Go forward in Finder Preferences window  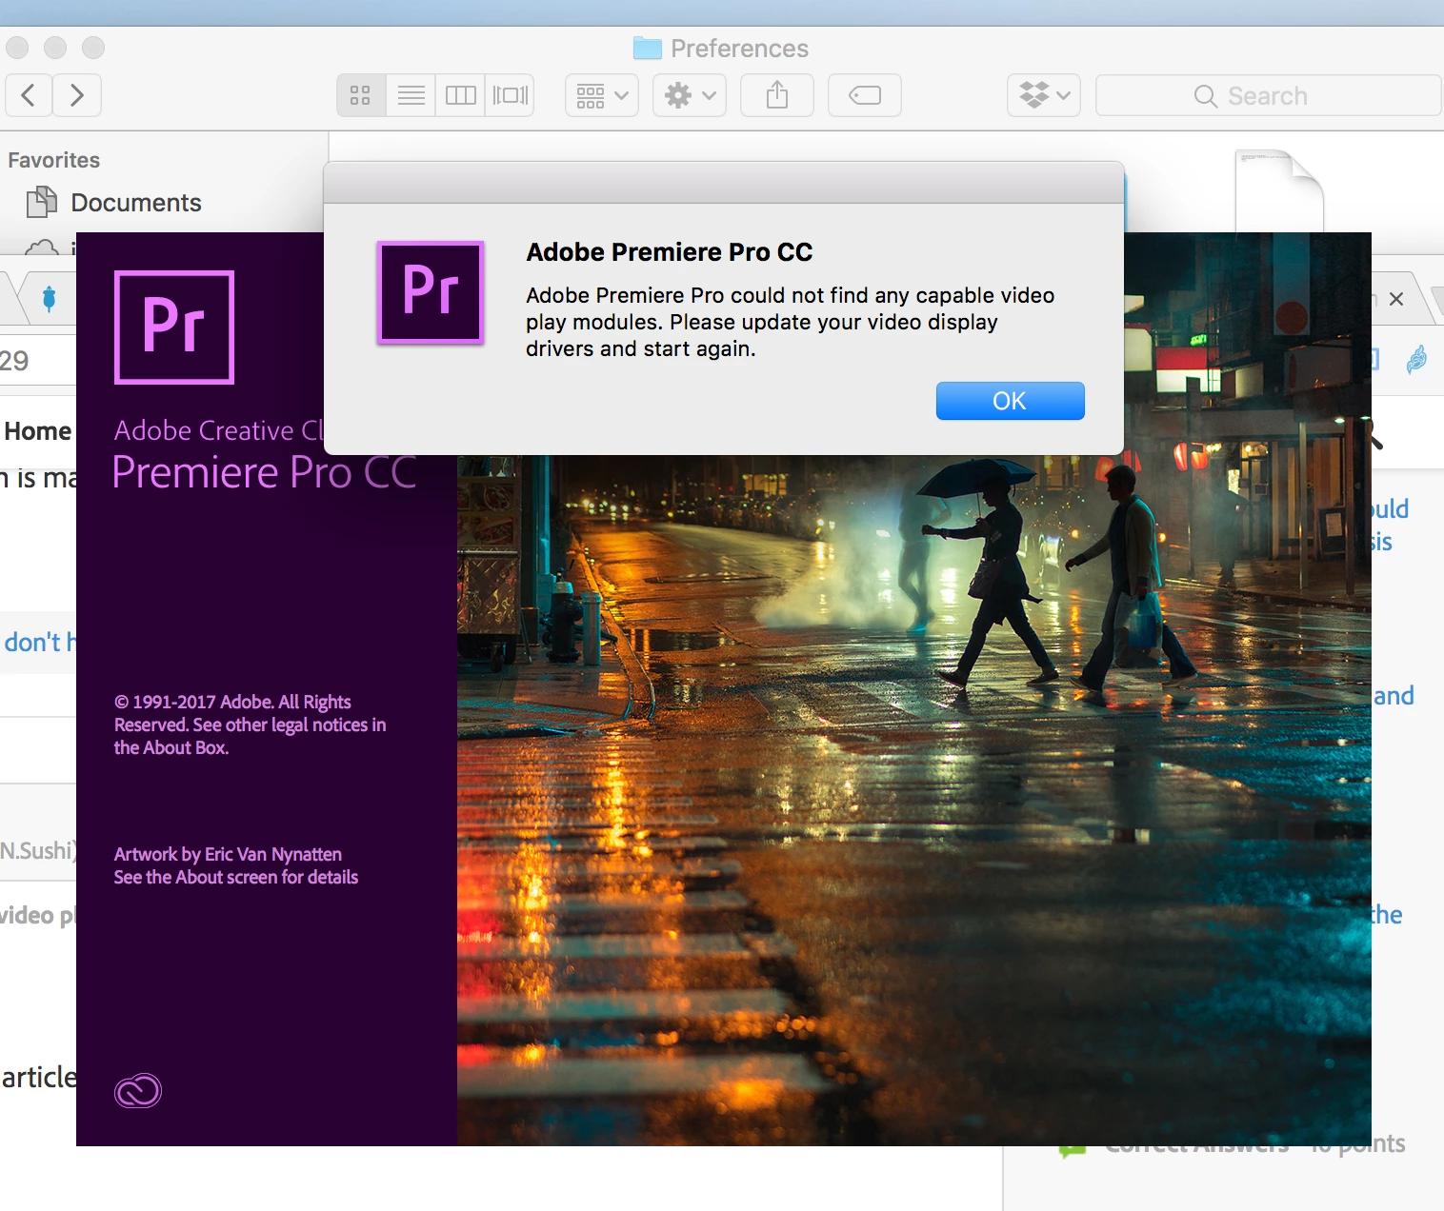(x=77, y=95)
